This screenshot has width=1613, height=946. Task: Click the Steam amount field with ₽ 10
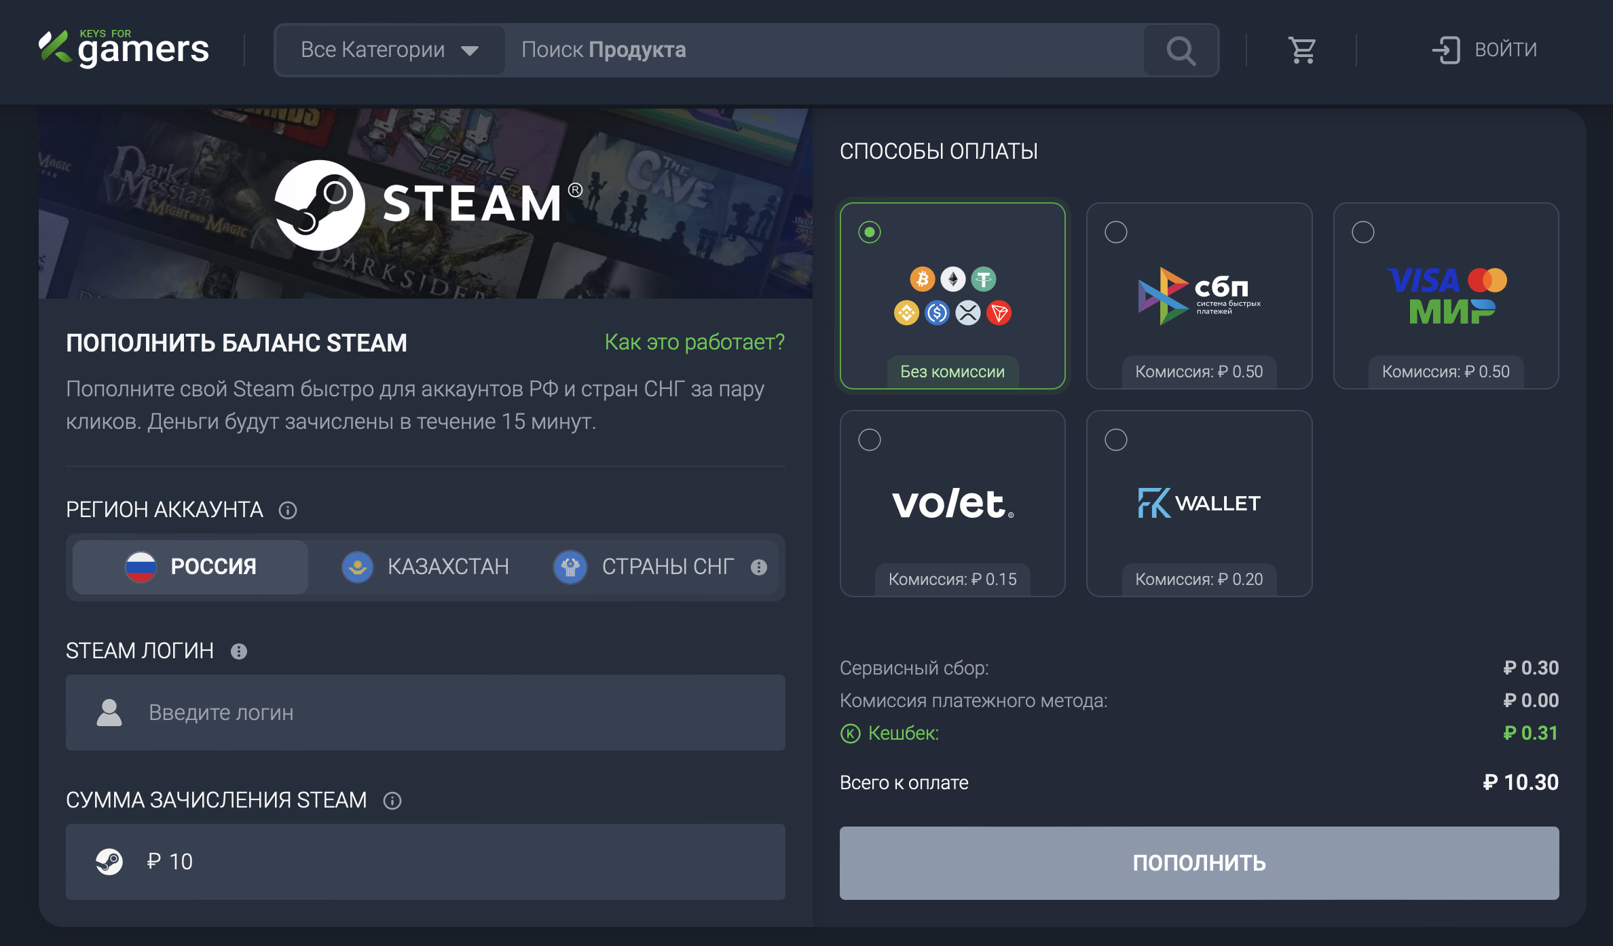426,862
